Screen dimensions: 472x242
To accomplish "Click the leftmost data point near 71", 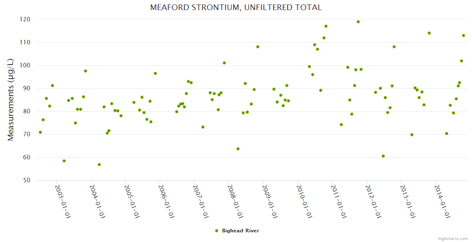I will point(40,132).
